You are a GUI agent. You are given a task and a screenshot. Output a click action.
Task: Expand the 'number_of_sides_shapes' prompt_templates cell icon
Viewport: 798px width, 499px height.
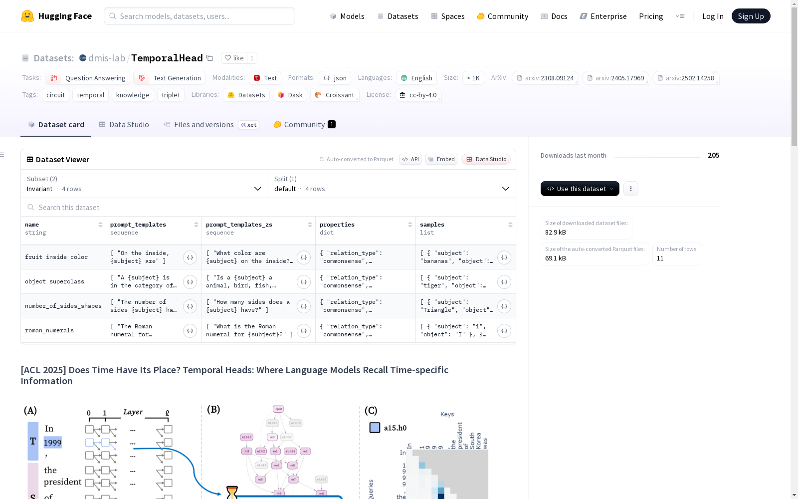[190, 306]
